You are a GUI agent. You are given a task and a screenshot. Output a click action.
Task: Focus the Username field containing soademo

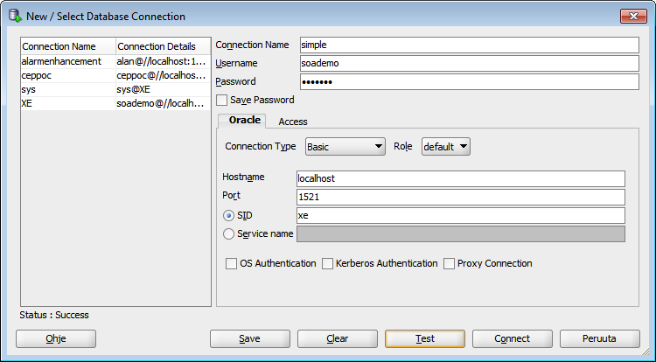coord(470,64)
